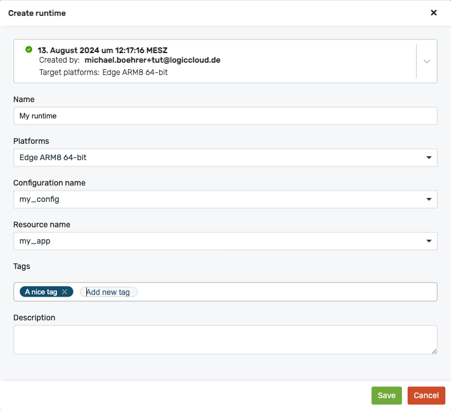Open the Configuration name dropdown arrow
Image resolution: width=451 pixels, height=410 pixels.
click(429, 200)
